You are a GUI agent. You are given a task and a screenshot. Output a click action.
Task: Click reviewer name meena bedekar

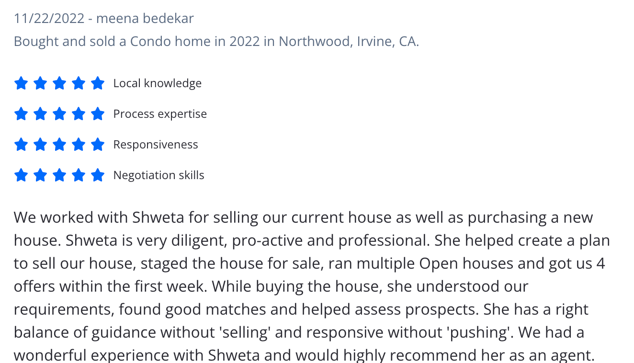click(145, 19)
